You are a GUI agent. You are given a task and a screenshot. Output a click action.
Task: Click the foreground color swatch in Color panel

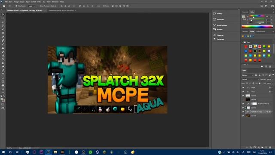click(x=243, y=17)
